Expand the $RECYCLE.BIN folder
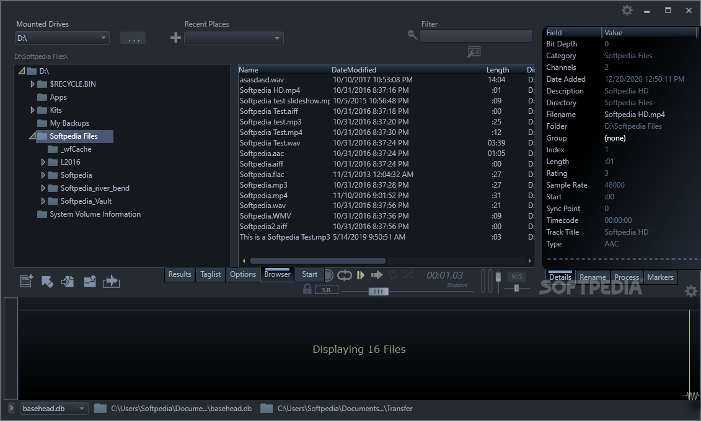701x421 pixels. [32, 84]
